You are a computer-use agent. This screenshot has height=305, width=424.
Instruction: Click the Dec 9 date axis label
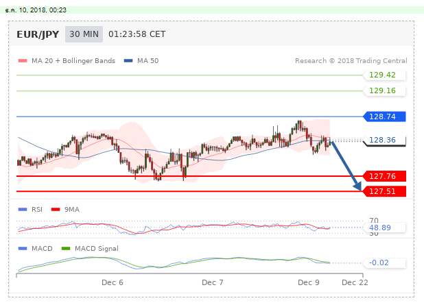click(x=309, y=282)
